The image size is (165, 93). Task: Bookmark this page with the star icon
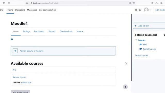click(x=134, y=3)
